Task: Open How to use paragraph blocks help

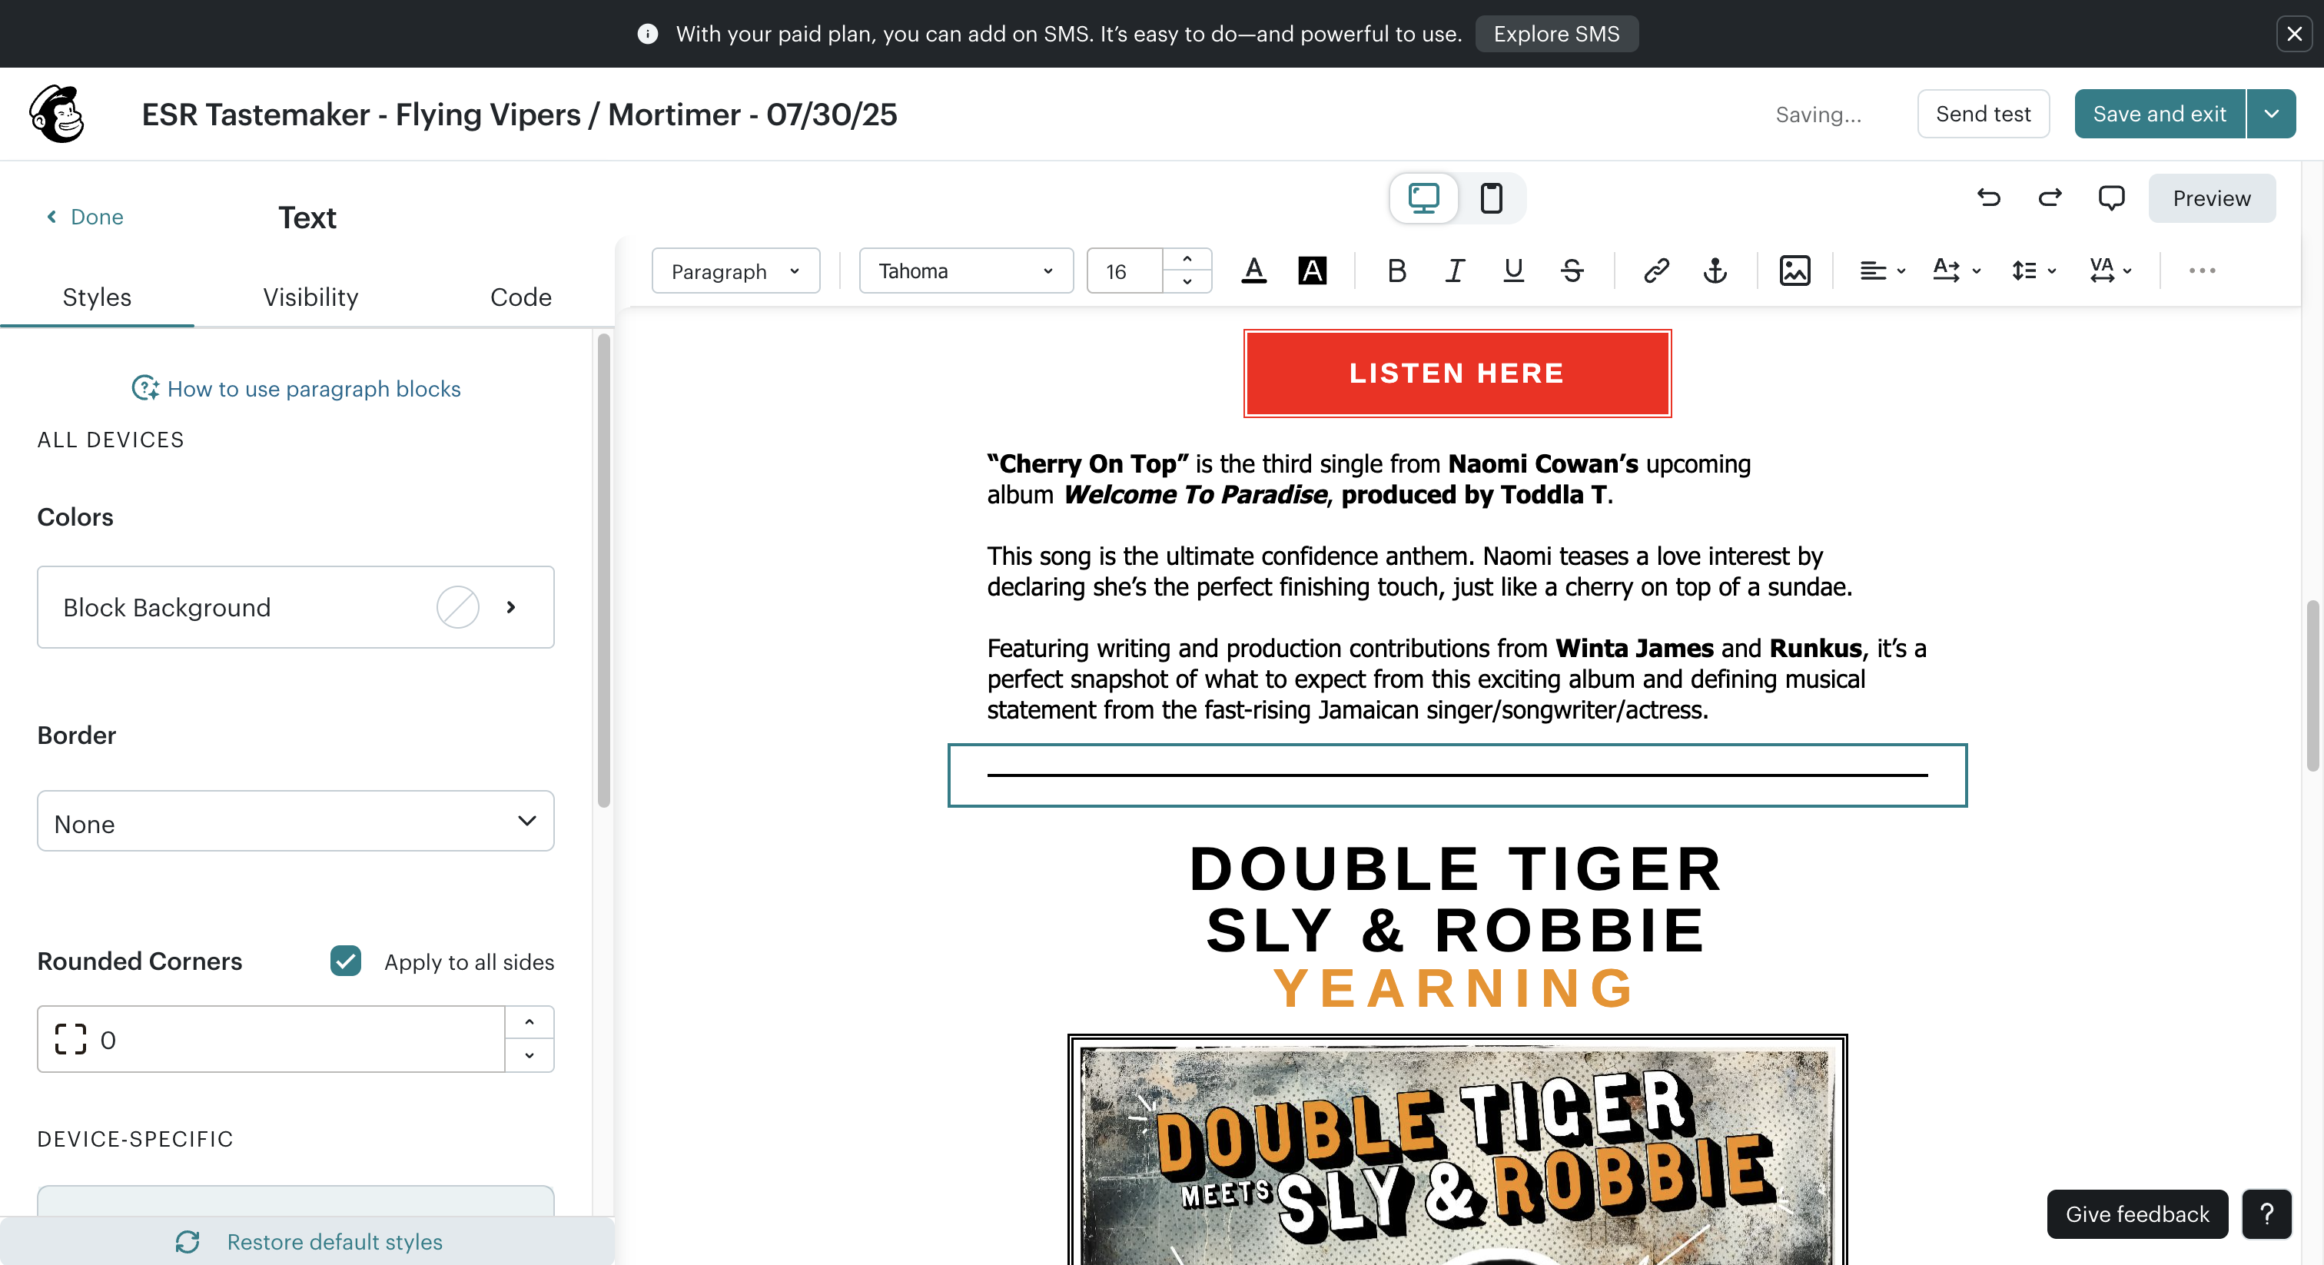Action: (x=296, y=389)
